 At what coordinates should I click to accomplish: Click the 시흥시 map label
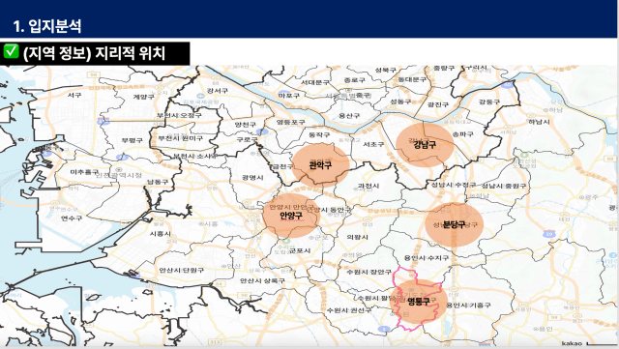(161, 233)
